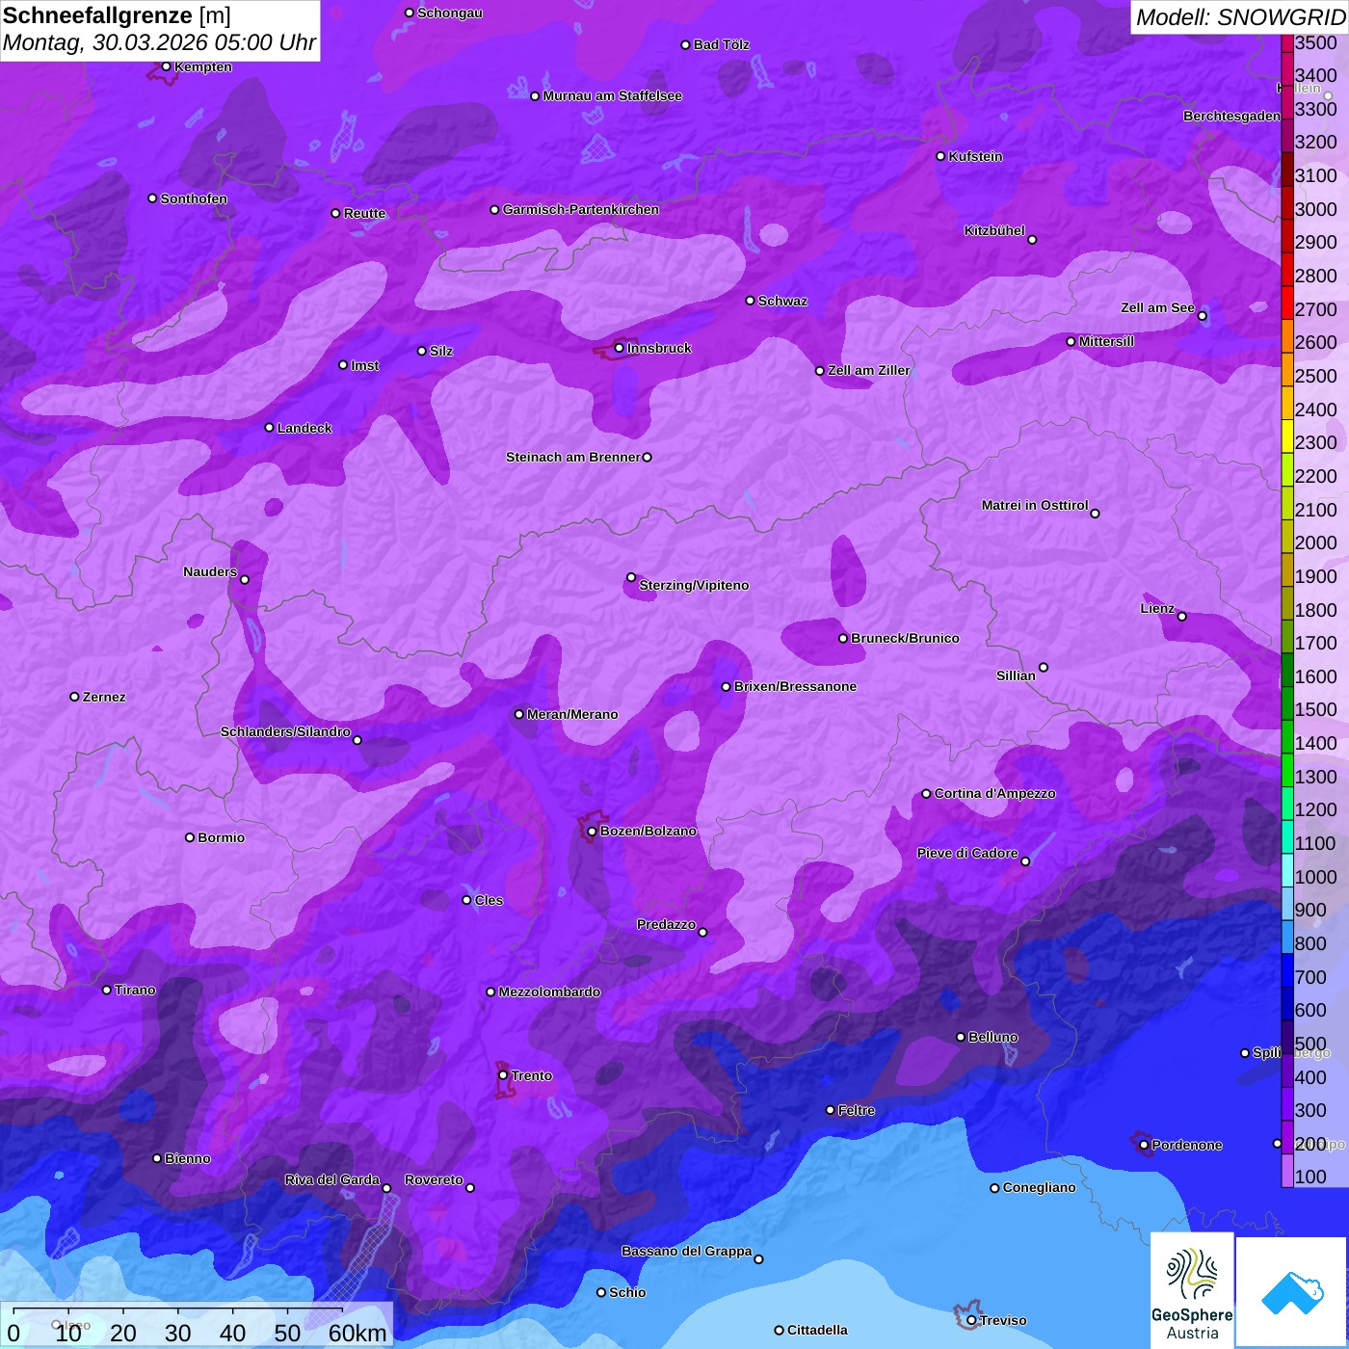Click the Zell am Ziller label
Viewport: 1349px width, 1349px height.
[868, 370]
